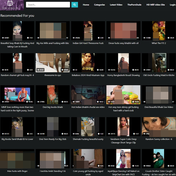176x176 pixels.
Task: Open the Bekaboo 2024 Hindi Mastram App title
Action: (88, 75)
